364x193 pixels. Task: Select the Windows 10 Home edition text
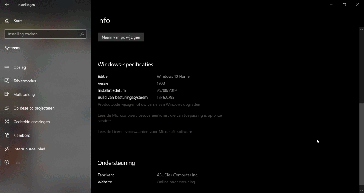(x=173, y=76)
